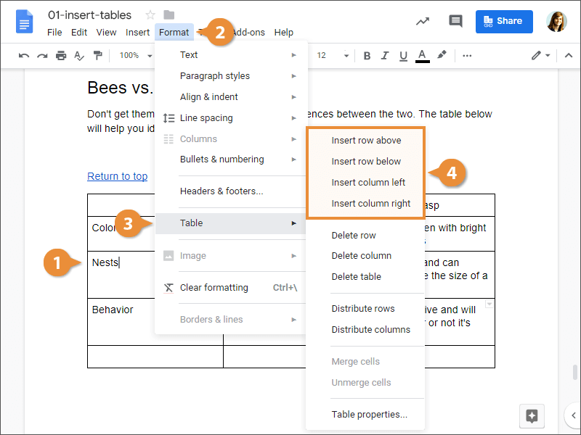
Task: Click the vertical scrollbar thumb
Action: pyautogui.click(x=575, y=372)
